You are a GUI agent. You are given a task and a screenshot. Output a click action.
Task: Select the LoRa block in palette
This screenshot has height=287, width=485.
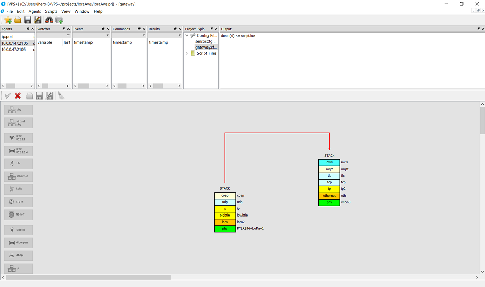tap(18, 189)
